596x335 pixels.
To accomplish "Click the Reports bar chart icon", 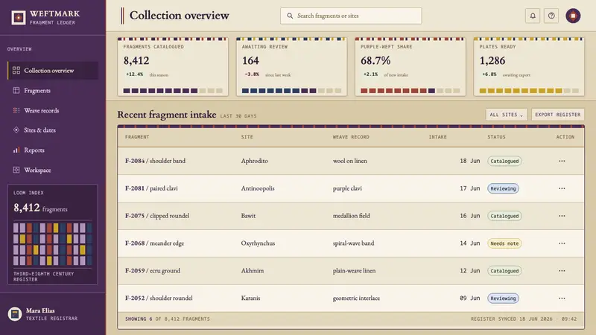I will coord(16,150).
